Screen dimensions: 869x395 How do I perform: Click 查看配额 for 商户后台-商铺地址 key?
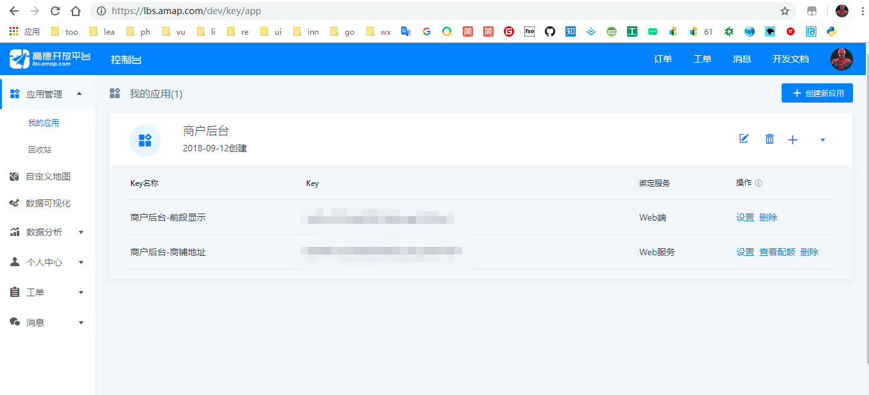click(777, 252)
